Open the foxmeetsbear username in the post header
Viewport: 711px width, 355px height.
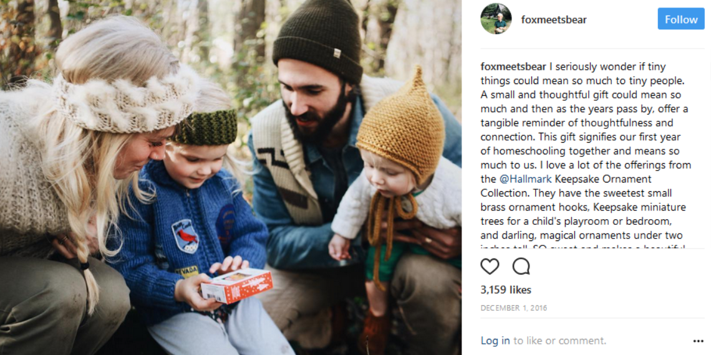[554, 19]
